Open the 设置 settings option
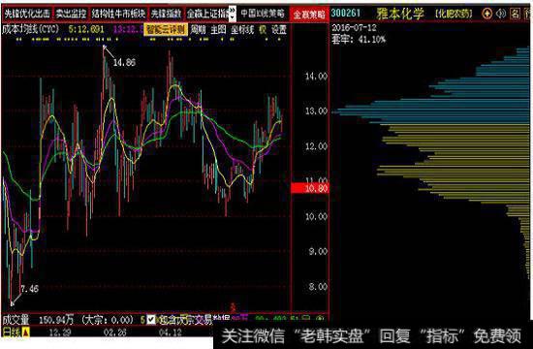533x349 pixels. [279, 30]
